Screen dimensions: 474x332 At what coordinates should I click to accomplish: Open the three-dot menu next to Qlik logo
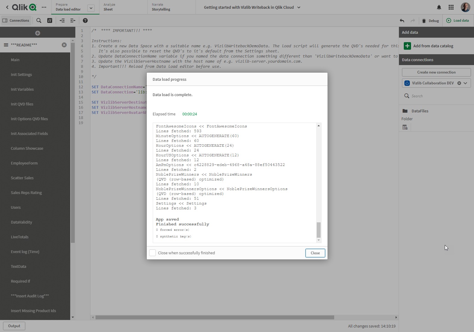pyautogui.click(x=44, y=7)
